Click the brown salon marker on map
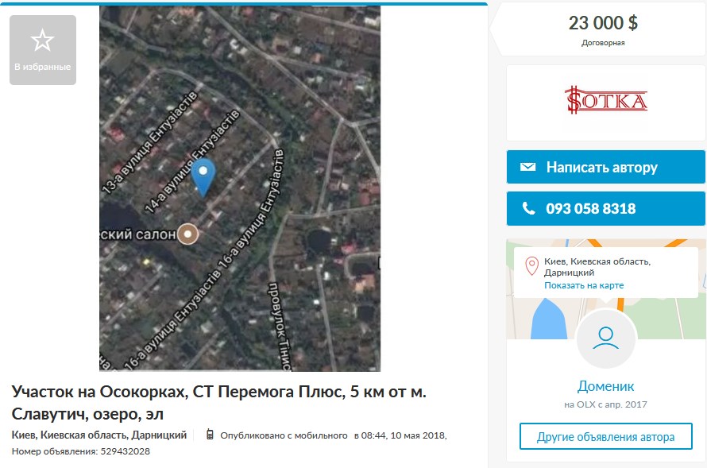This screenshot has width=707, height=468. click(187, 234)
